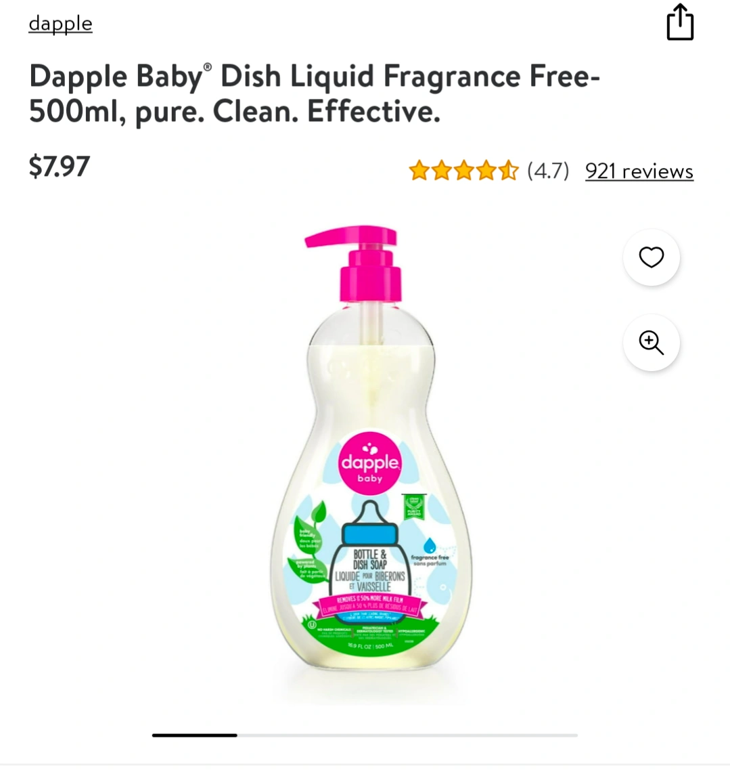
Task: Tap the pink dapple baby logo on bottle
Action: click(370, 463)
